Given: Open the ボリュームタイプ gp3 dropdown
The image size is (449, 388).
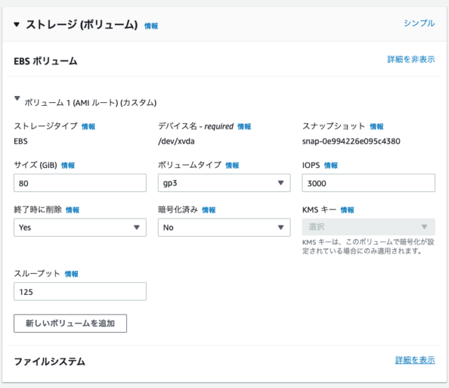Looking at the screenshot, I should pos(224,183).
